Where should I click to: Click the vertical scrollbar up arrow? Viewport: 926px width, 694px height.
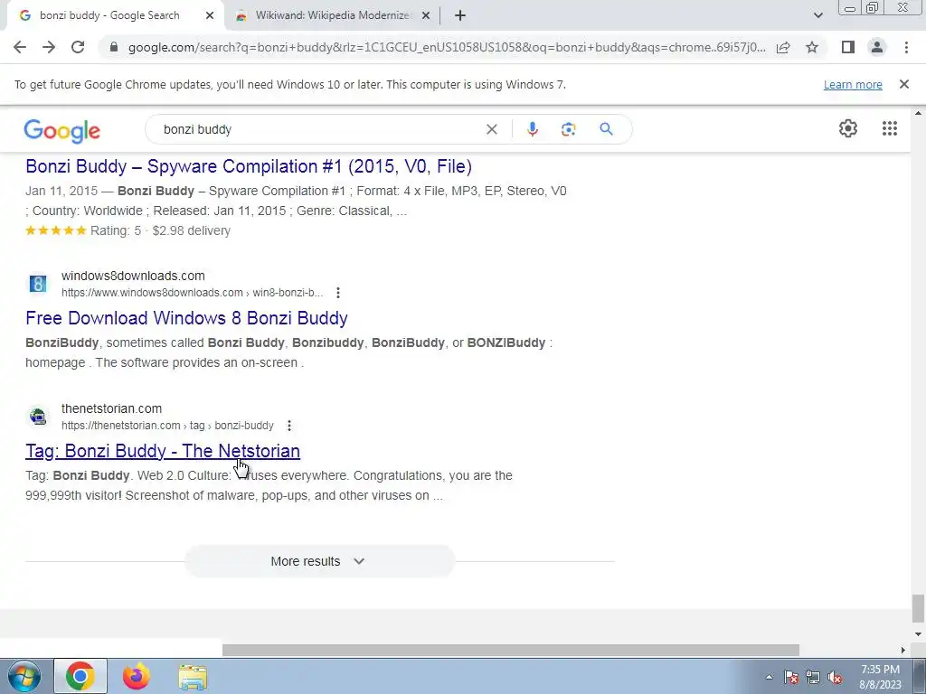click(918, 113)
